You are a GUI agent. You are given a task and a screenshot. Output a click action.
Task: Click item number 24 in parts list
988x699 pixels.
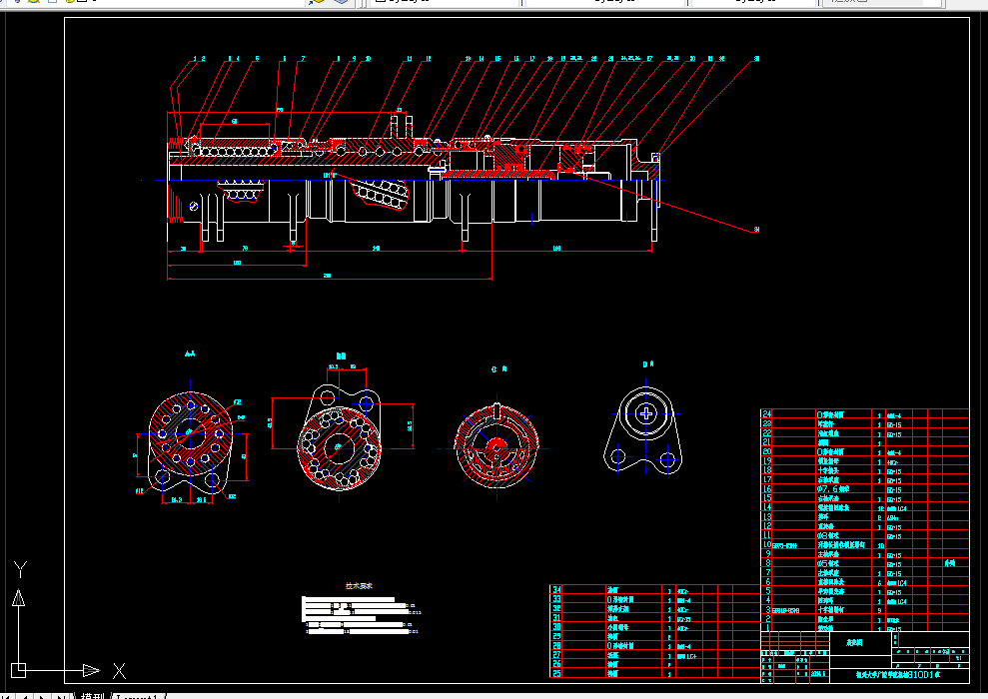tap(767, 414)
